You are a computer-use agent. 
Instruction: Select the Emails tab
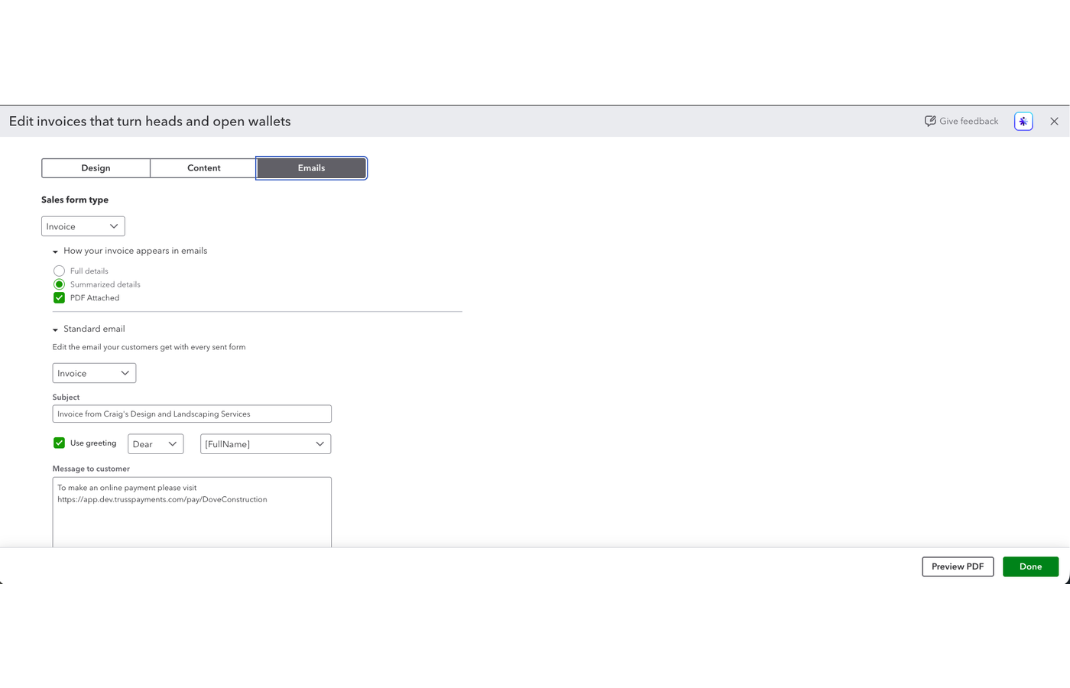tap(311, 168)
